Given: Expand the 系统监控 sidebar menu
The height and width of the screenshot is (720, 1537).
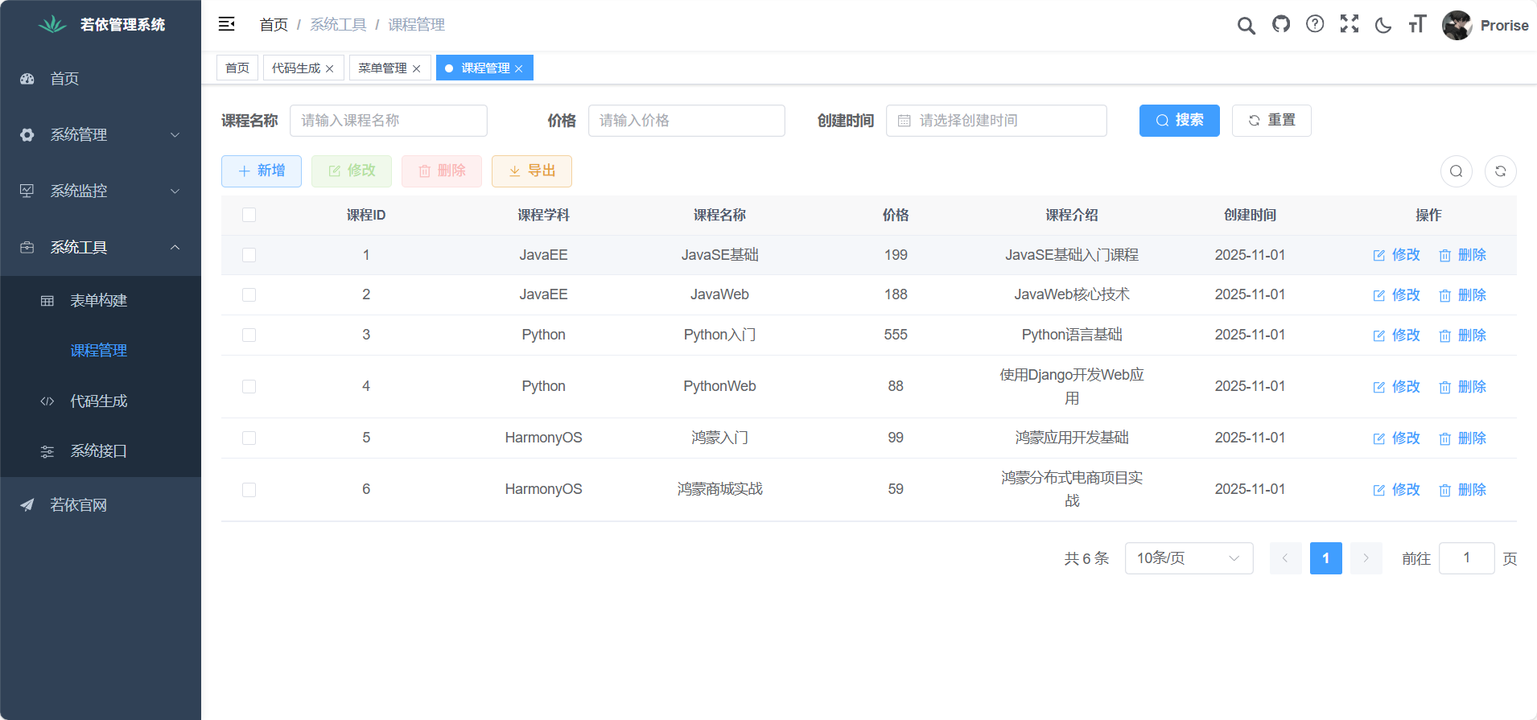Looking at the screenshot, I should [101, 191].
